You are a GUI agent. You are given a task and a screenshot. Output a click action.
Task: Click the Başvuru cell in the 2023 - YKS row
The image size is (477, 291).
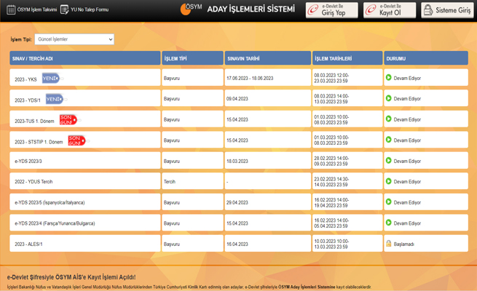[192, 78]
